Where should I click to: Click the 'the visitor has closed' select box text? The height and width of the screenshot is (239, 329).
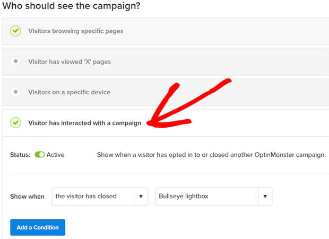pos(86,196)
